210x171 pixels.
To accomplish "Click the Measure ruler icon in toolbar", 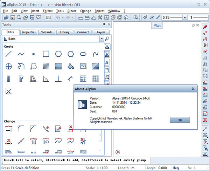I will click(x=80, y=18).
